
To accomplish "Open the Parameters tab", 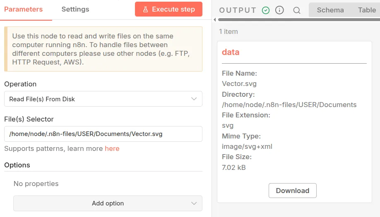I will click(x=24, y=9).
